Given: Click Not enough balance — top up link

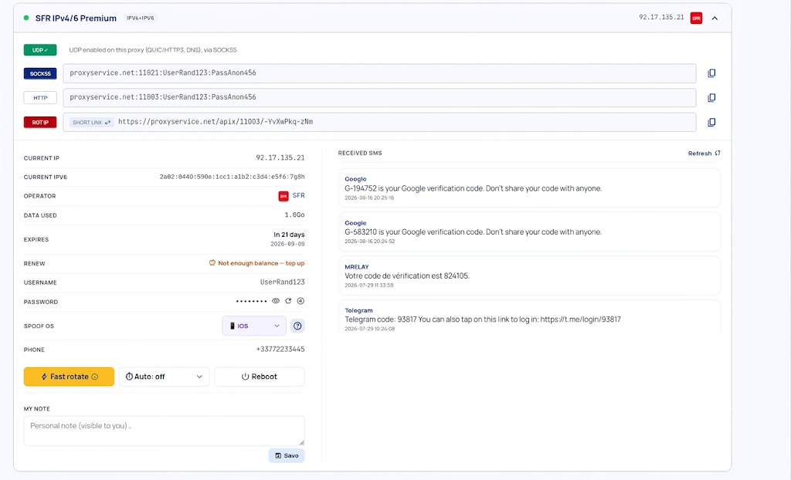Looking at the screenshot, I should pyautogui.click(x=256, y=263).
